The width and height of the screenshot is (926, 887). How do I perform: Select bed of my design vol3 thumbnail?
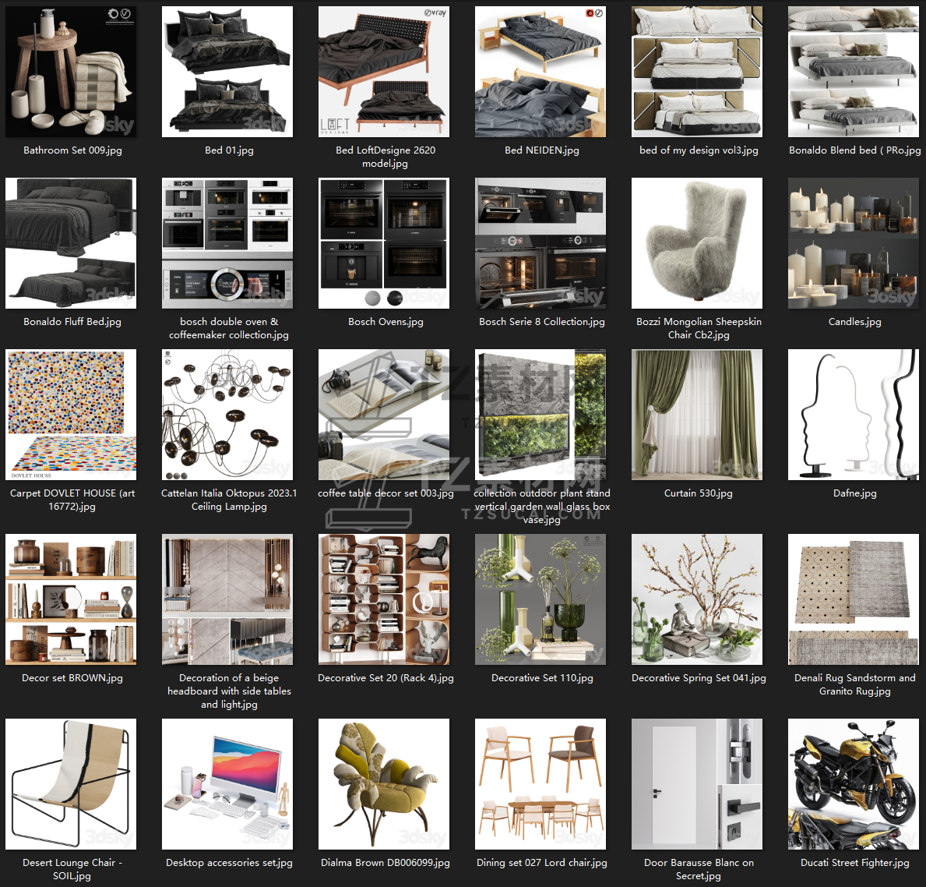pyautogui.click(x=697, y=72)
